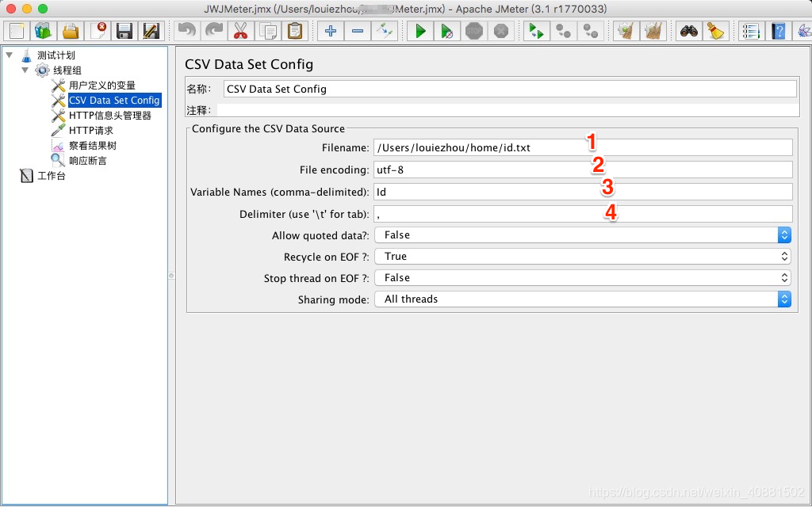
Task: Select 察看结果树 tree item
Action: pyautogui.click(x=93, y=146)
